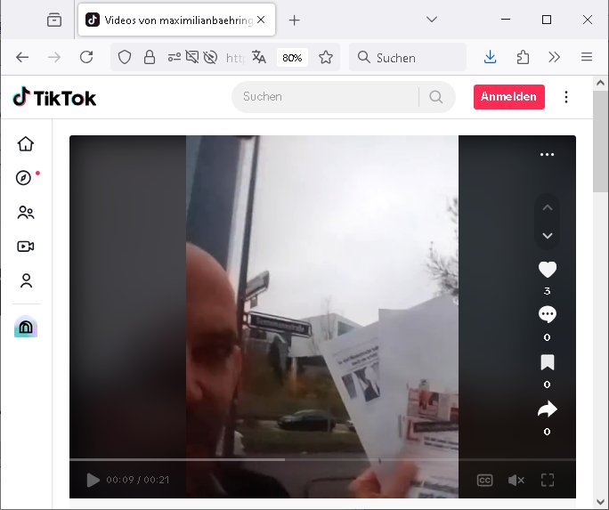
Task: Seek on the video progress bar
Action: point(322,460)
